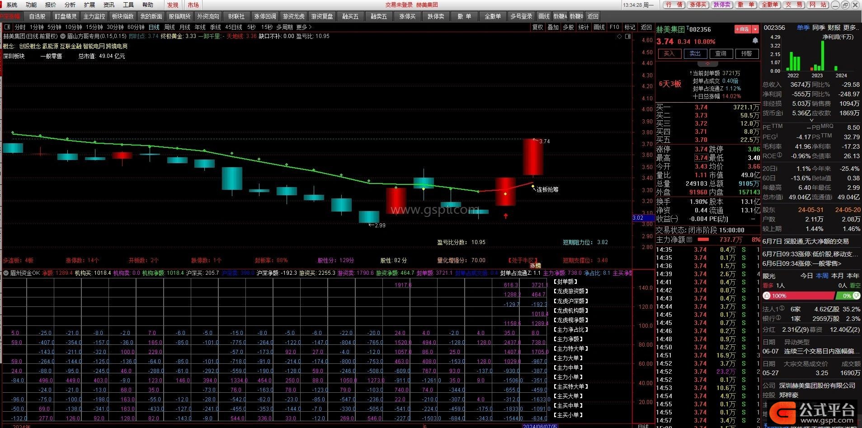
Task: Select the 自选股 toolbar item
Action: click(x=37, y=16)
